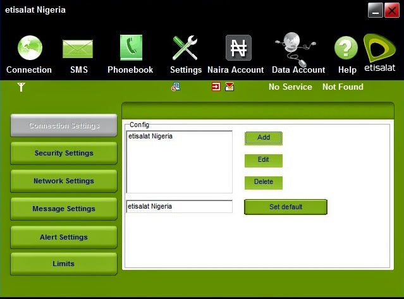Close the etisalat Nigeria window
This screenshot has height=299, width=404.
(392, 10)
